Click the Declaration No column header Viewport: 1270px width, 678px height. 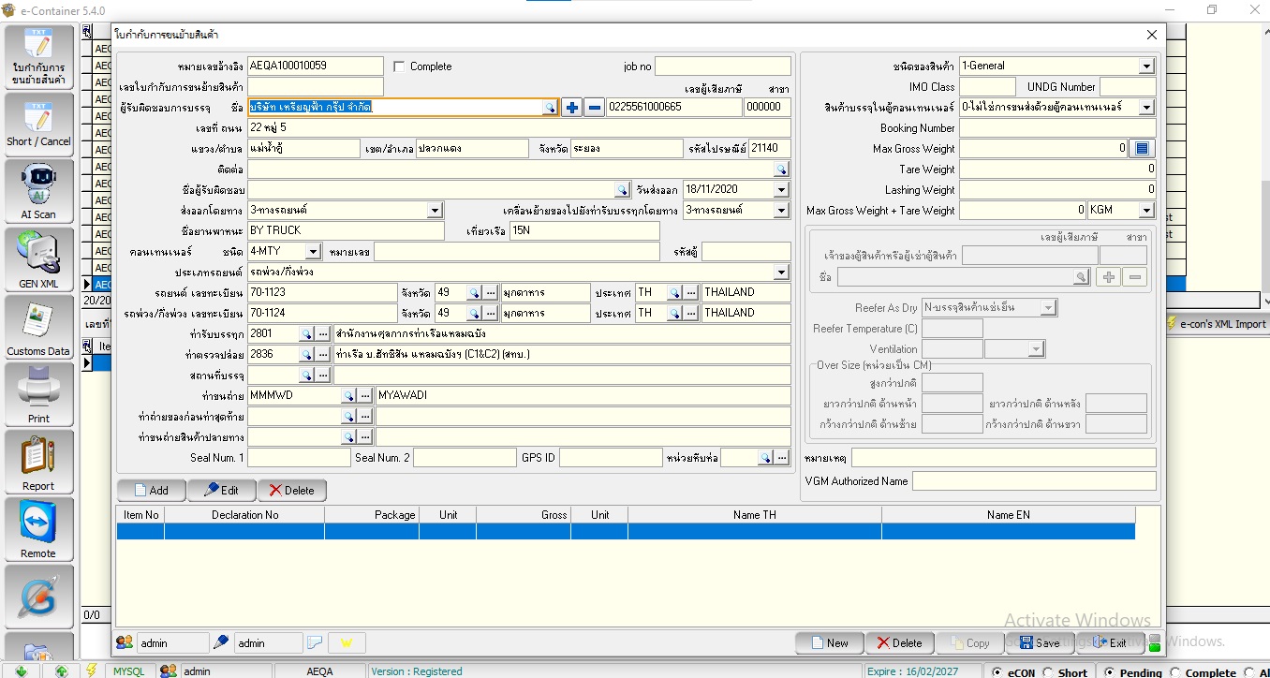click(x=244, y=515)
